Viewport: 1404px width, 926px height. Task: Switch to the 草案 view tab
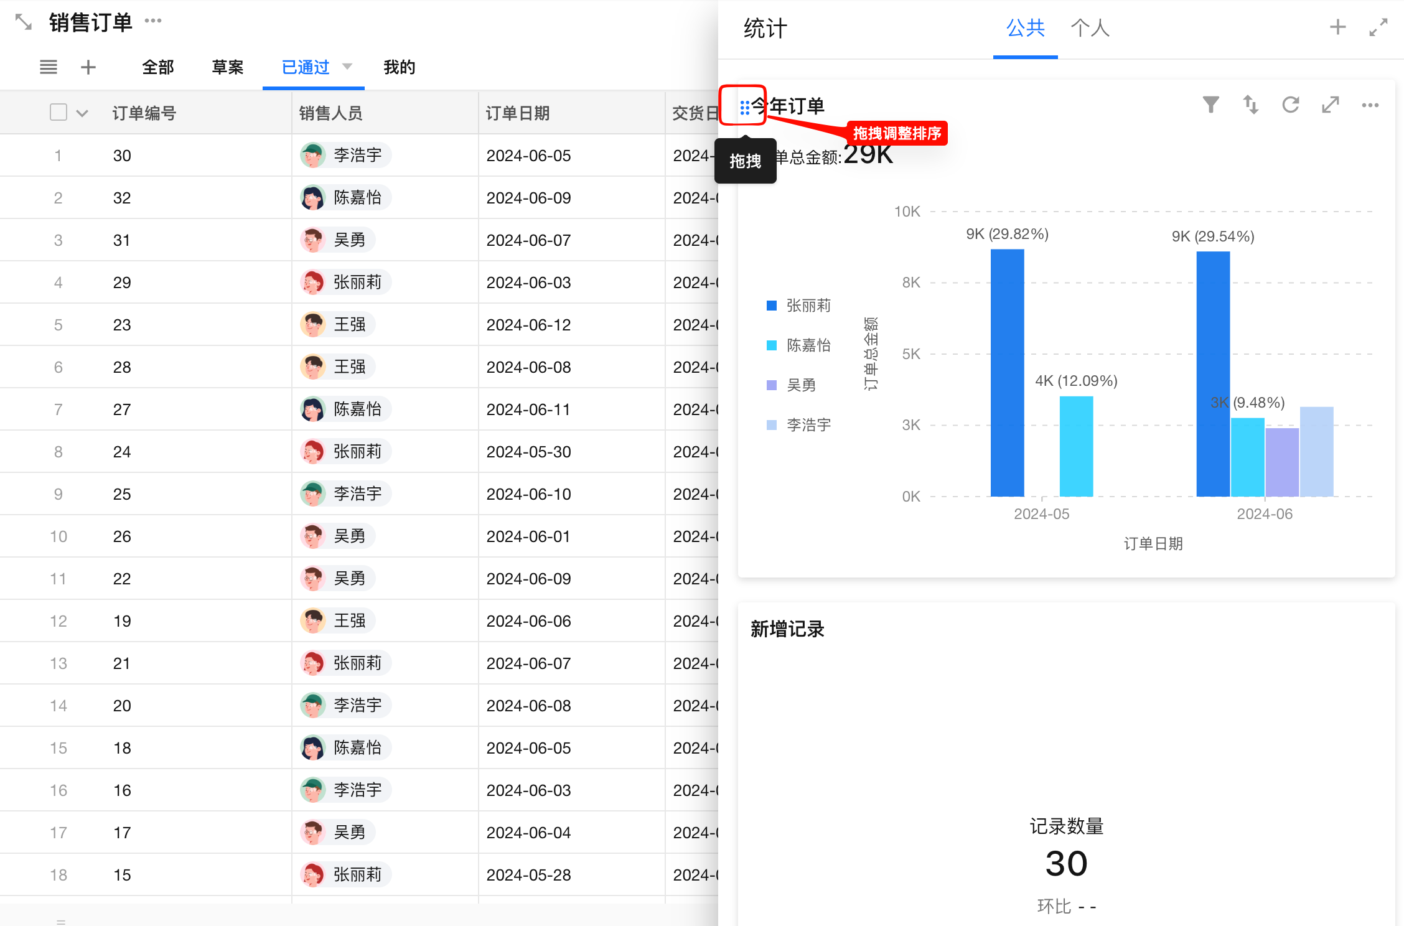[x=227, y=67]
